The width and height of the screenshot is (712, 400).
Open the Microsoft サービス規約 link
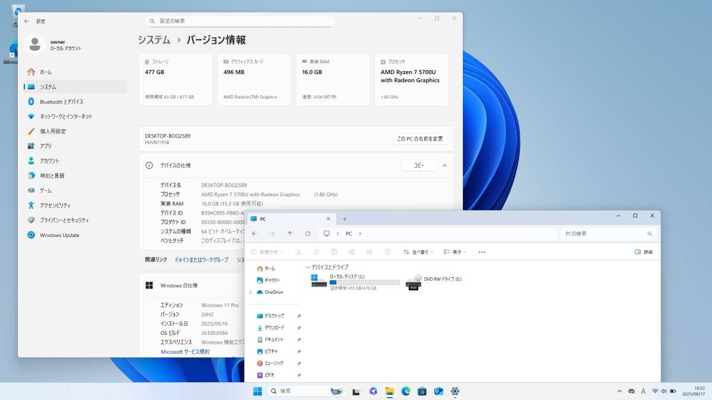[185, 351]
